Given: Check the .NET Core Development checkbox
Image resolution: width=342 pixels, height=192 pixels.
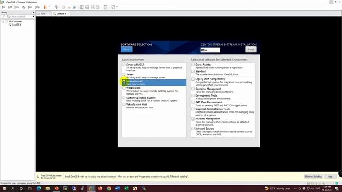Looking at the screenshot, I should point(193,102).
